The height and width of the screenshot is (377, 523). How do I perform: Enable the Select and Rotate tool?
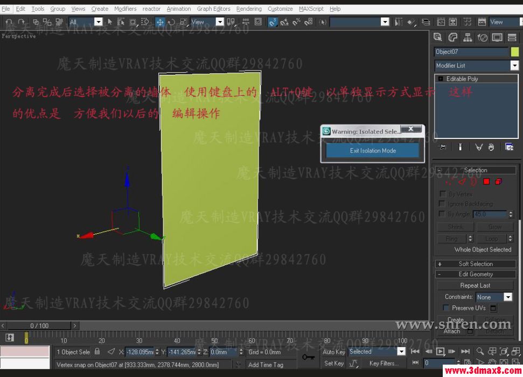[171, 22]
